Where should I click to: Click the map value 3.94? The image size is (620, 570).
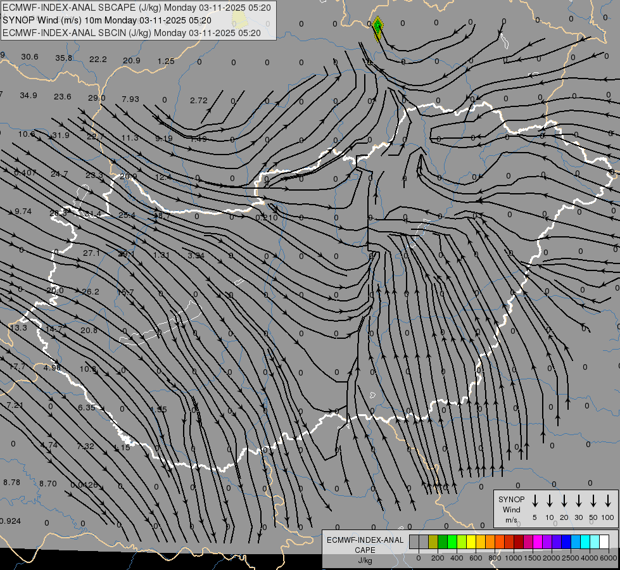click(196, 256)
